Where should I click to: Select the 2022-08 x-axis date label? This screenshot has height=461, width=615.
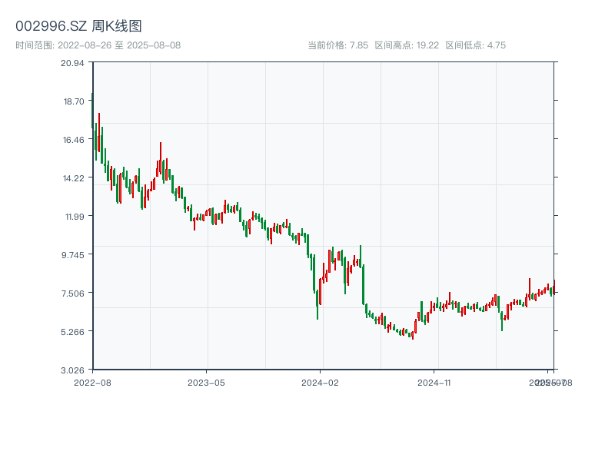[x=92, y=382]
